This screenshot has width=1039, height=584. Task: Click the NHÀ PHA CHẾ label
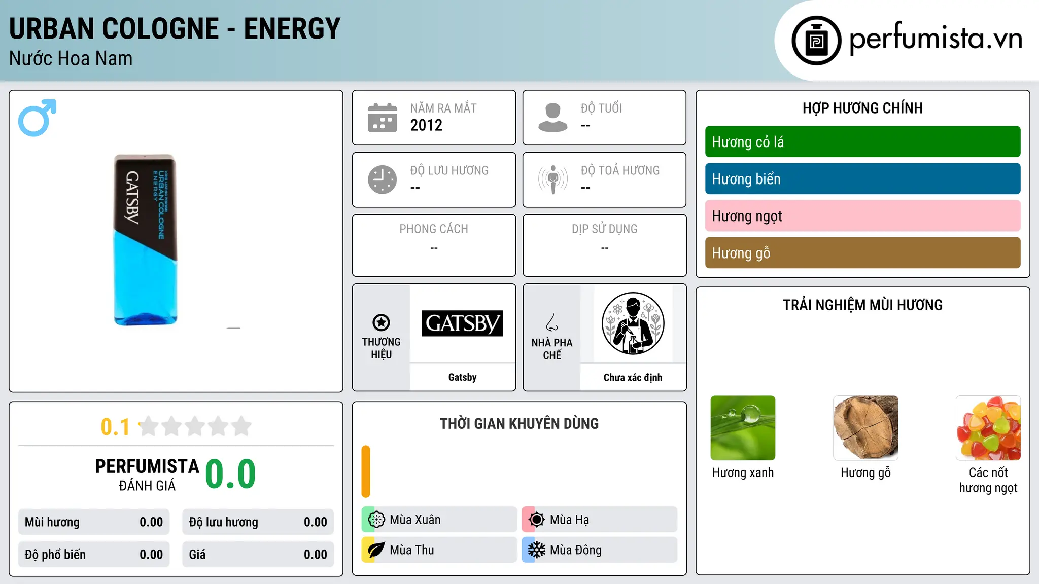(552, 349)
